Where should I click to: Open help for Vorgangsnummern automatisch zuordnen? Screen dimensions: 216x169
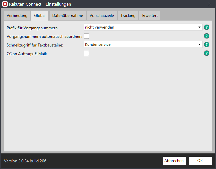206,36
